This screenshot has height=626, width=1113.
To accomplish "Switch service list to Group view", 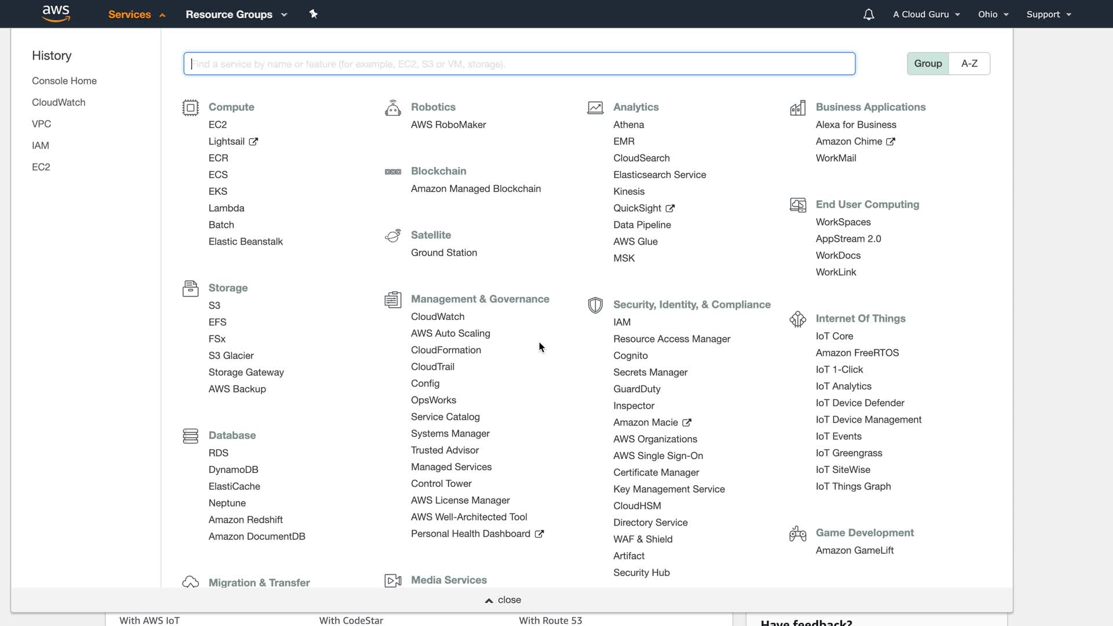I will click(x=927, y=64).
